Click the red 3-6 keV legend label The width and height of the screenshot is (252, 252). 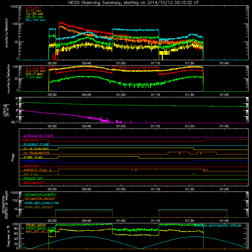(x=33, y=8)
